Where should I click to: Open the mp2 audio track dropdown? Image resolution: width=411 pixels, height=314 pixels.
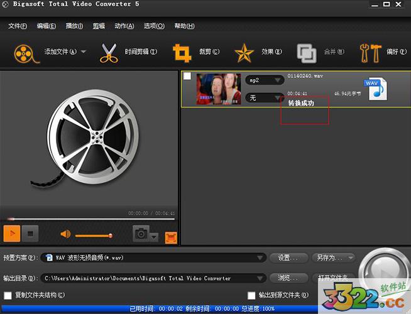pyautogui.click(x=265, y=80)
